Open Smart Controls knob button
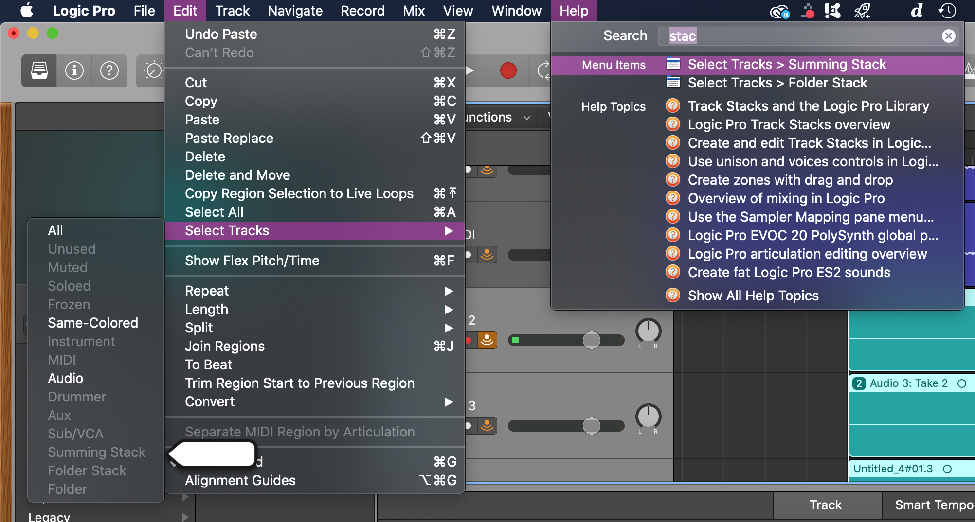Viewport: 975px width, 522px height. pyautogui.click(x=153, y=71)
